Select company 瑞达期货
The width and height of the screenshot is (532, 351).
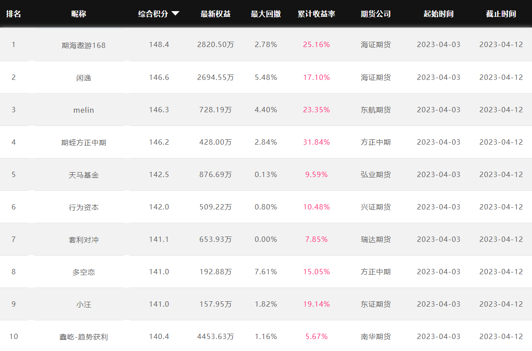(x=376, y=240)
